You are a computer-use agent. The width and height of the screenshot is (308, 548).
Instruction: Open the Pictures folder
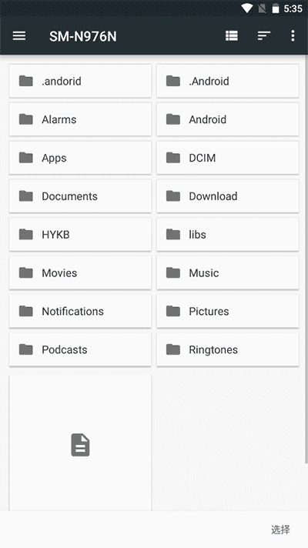(x=228, y=312)
